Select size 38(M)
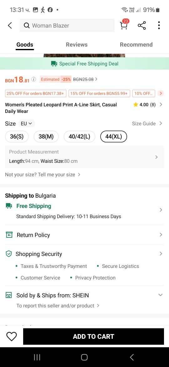 [x=46, y=136]
